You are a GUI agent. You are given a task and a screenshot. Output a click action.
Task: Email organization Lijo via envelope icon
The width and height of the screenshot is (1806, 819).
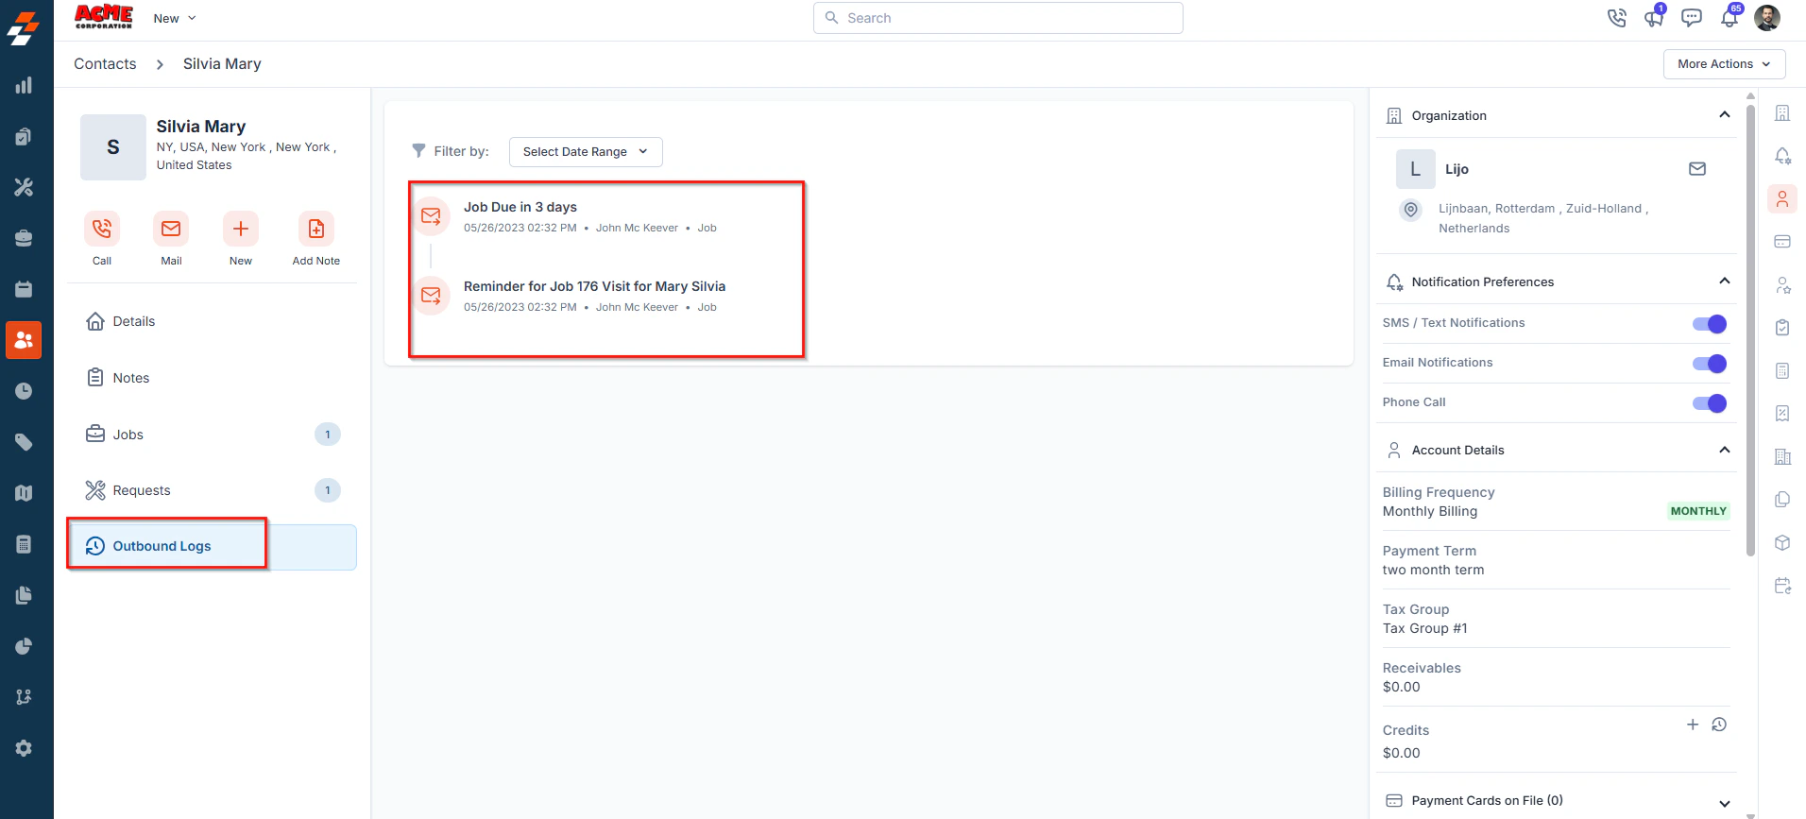click(x=1697, y=169)
